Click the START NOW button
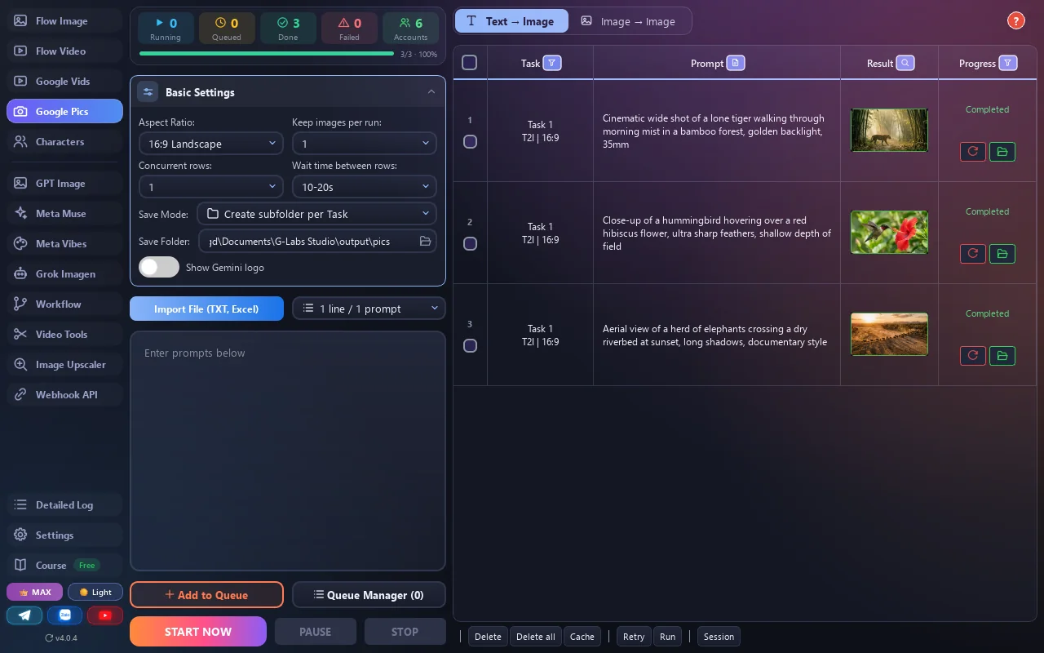1044x653 pixels. pyautogui.click(x=198, y=632)
